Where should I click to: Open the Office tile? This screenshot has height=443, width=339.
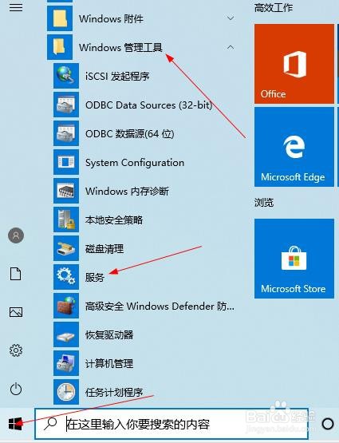pos(294,64)
